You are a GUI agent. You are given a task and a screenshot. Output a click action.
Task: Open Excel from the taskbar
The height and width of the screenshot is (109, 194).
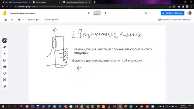tap(76, 106)
